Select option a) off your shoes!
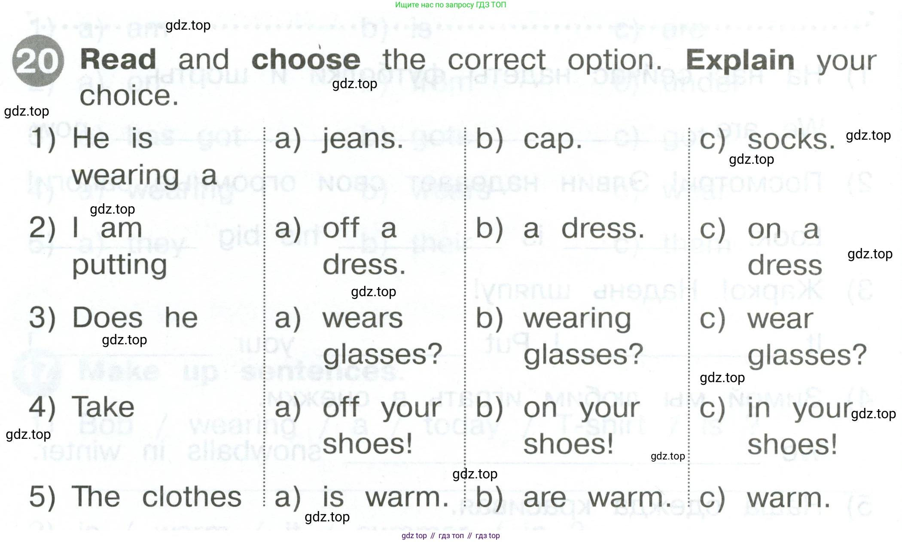Screen dimensions: 902x542 pyautogui.click(x=358, y=426)
